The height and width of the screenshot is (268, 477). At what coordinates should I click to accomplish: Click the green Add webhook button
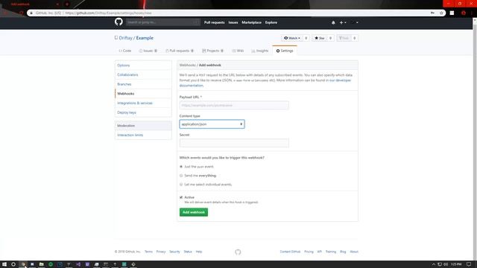coord(194,212)
